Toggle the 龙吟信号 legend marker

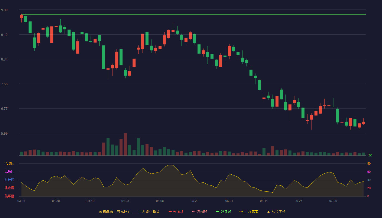click(276, 211)
